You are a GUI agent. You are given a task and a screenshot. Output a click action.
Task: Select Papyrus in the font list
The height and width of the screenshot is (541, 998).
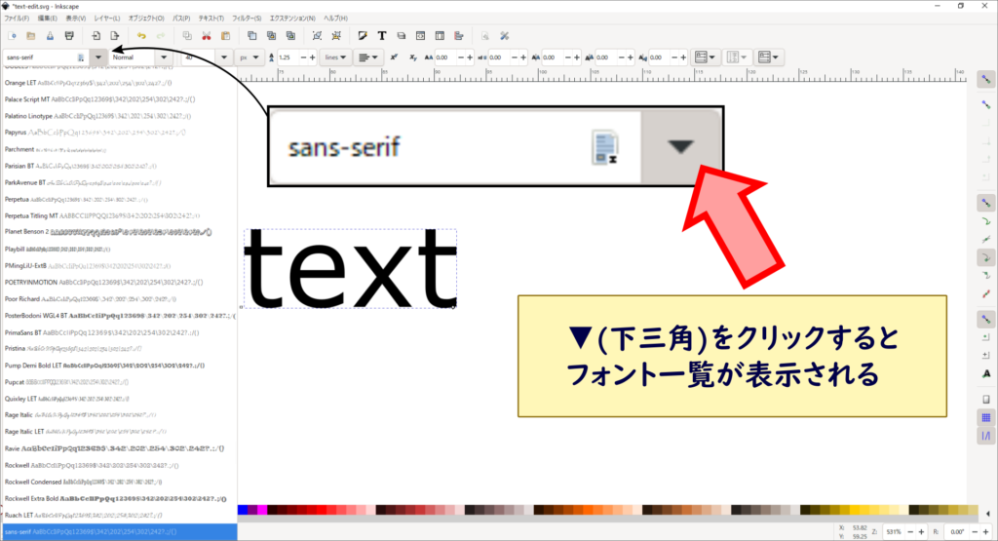pos(118,133)
